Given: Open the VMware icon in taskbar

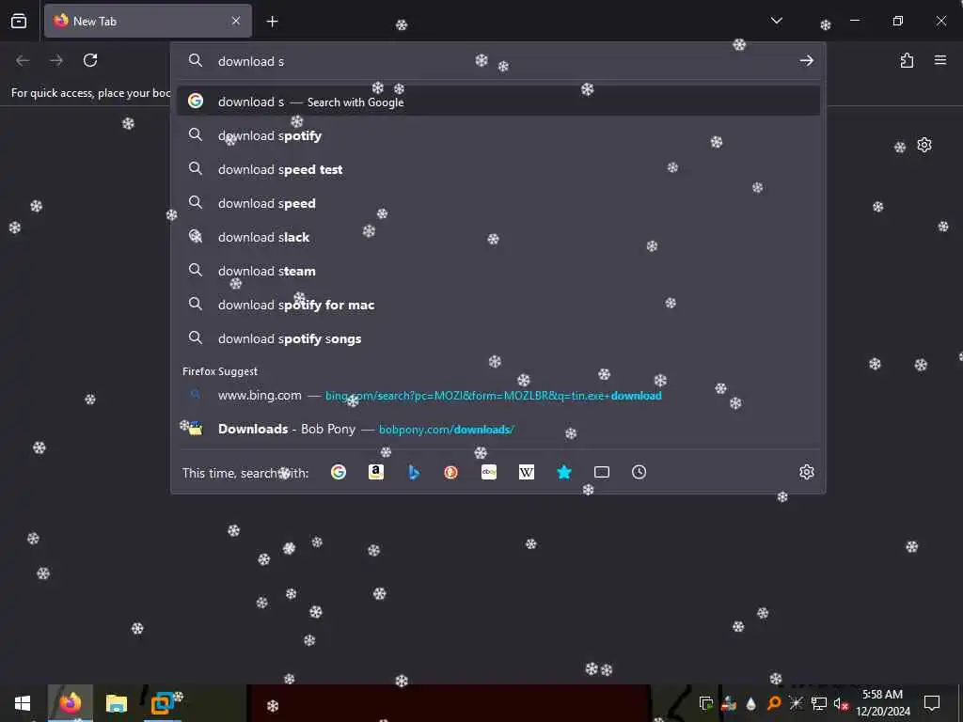Looking at the screenshot, I should tap(162, 703).
